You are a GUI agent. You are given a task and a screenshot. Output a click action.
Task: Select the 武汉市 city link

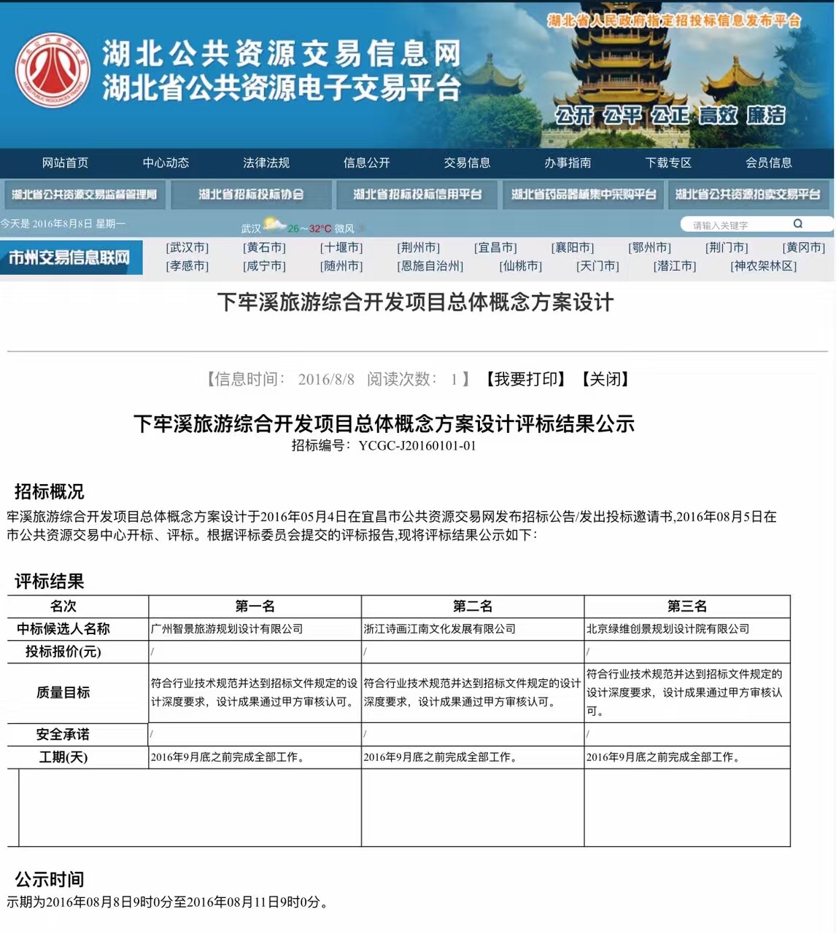point(187,248)
